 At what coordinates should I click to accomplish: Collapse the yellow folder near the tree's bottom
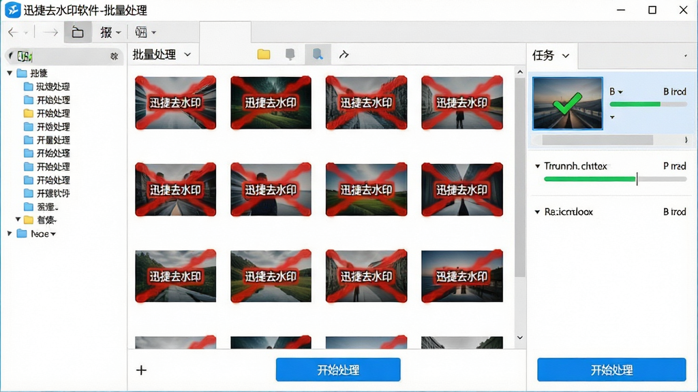(18, 219)
